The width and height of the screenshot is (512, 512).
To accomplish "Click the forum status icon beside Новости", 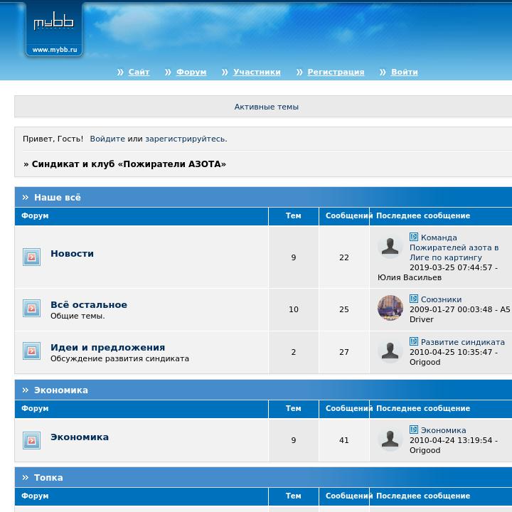I will point(32,257).
